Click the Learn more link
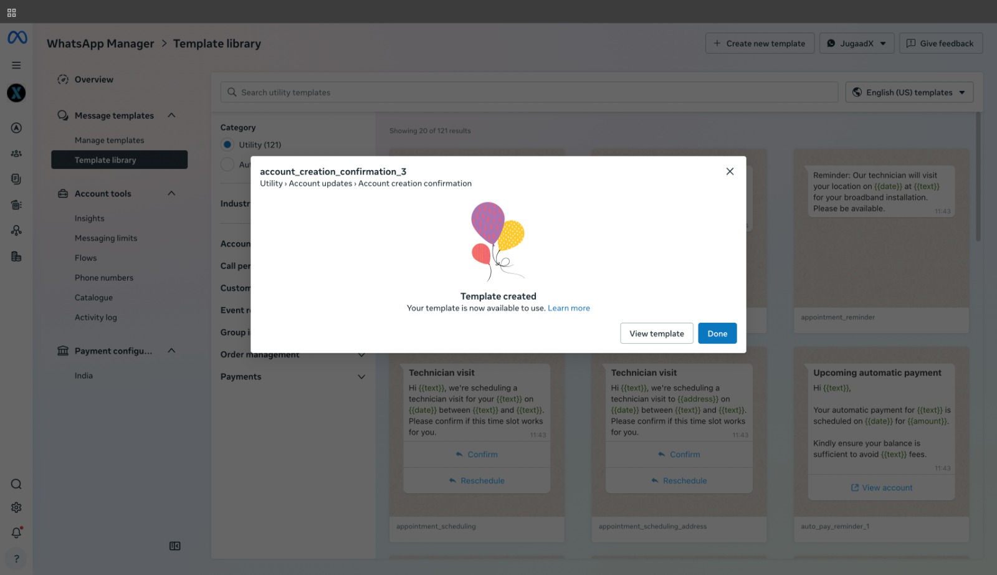This screenshot has height=575, width=997. (568, 308)
